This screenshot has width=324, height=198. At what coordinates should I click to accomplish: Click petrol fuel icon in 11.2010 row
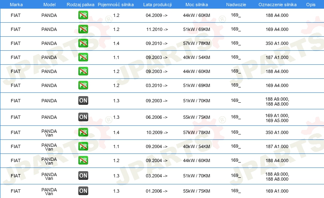tap(83, 29)
